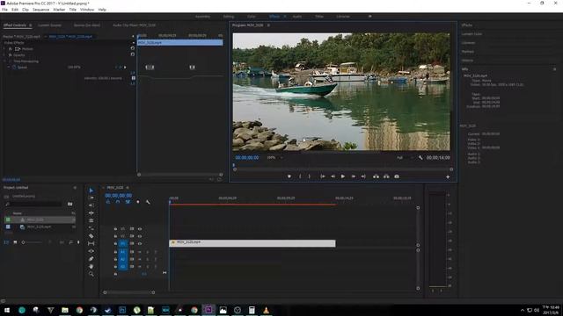Click Go to In point in Program monitor

323,176
